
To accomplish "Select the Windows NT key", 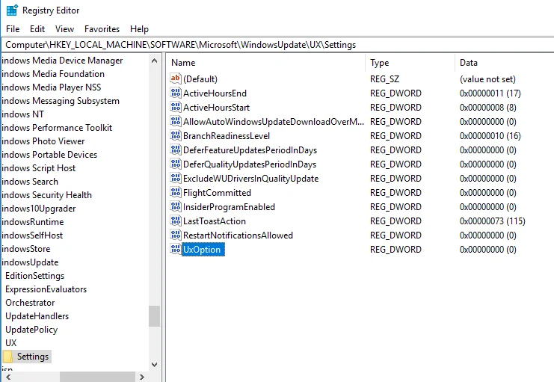I will pos(22,114).
